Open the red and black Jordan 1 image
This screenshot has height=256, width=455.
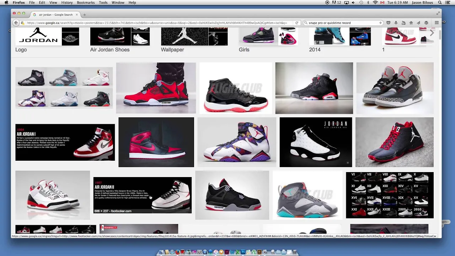(x=156, y=142)
